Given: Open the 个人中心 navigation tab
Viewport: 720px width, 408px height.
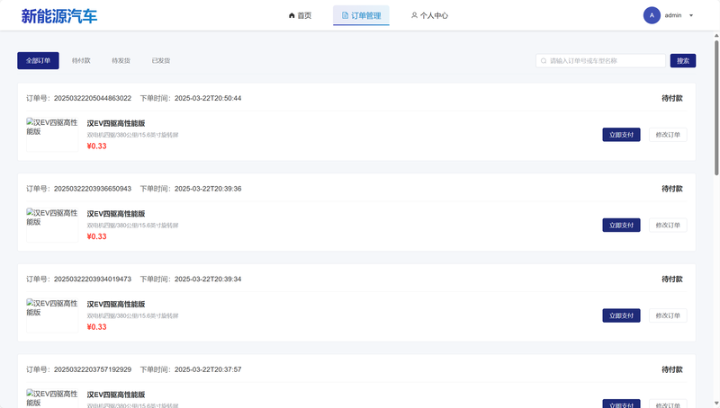Looking at the screenshot, I should pos(429,15).
